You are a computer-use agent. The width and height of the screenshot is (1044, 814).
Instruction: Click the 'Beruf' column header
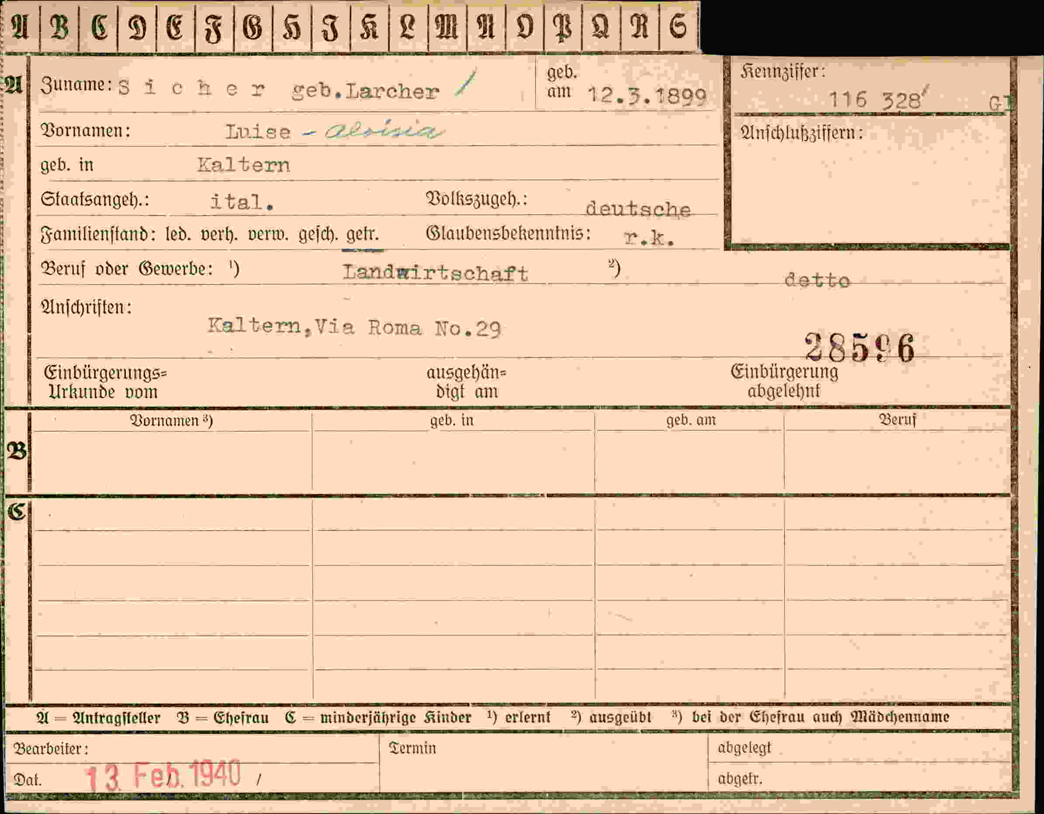click(898, 420)
